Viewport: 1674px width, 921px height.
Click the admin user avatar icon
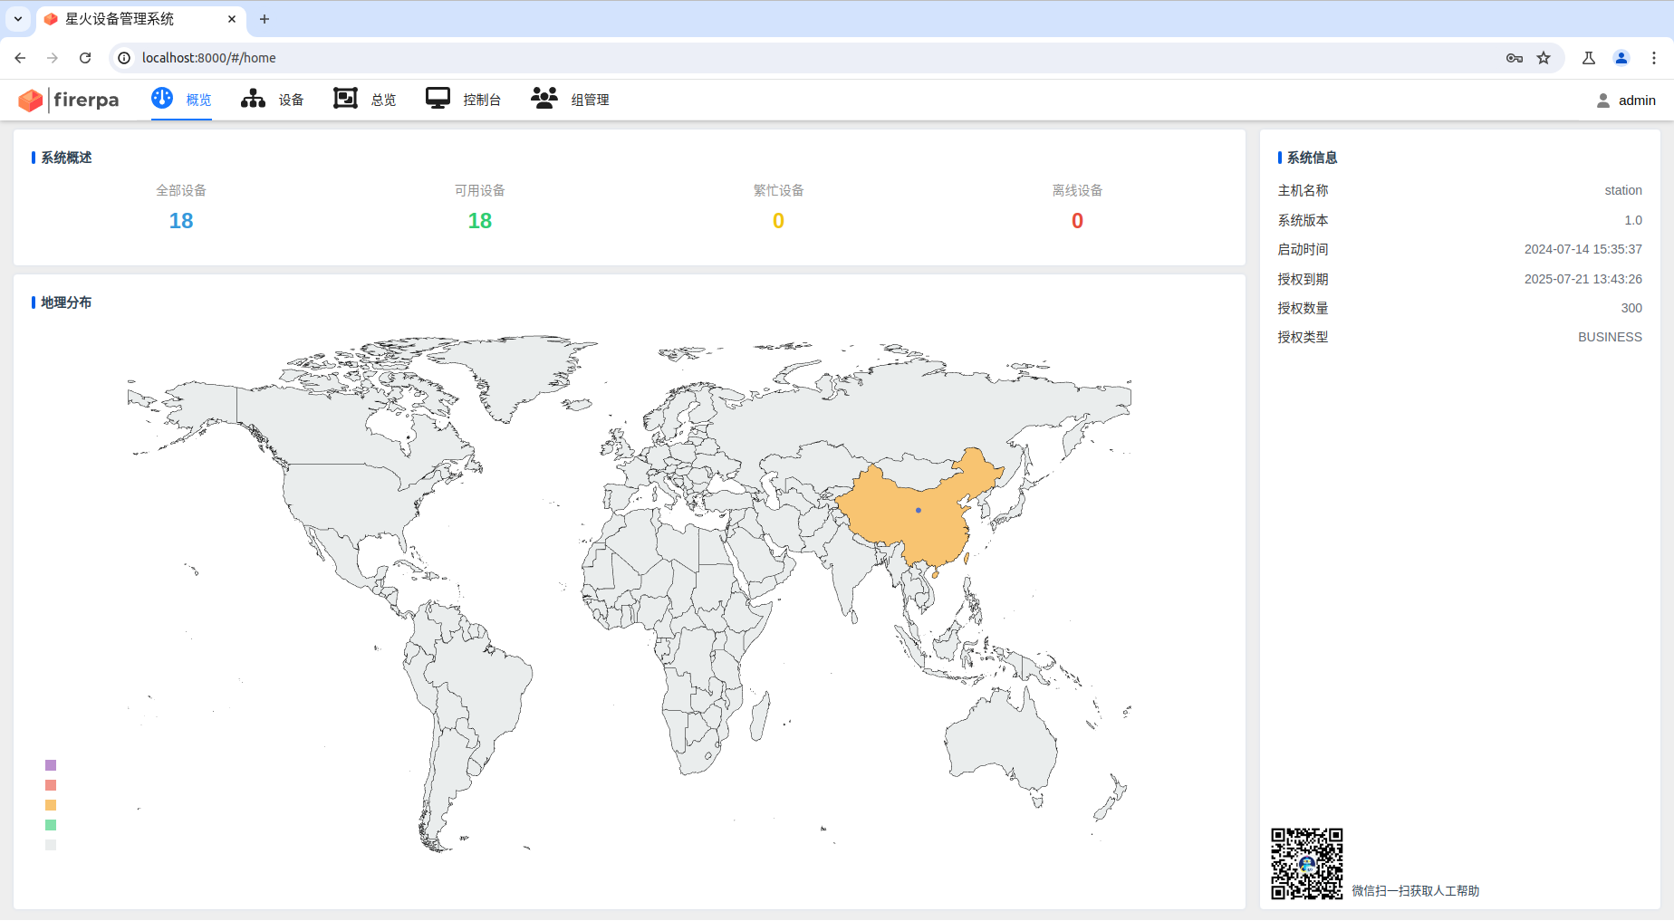(x=1603, y=101)
